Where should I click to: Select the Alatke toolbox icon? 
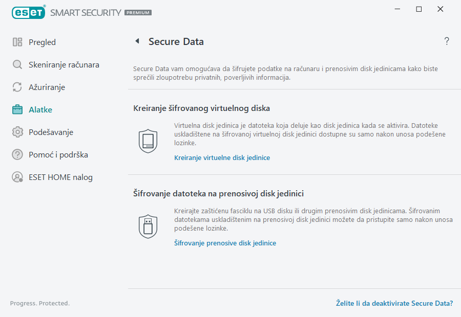click(x=17, y=109)
